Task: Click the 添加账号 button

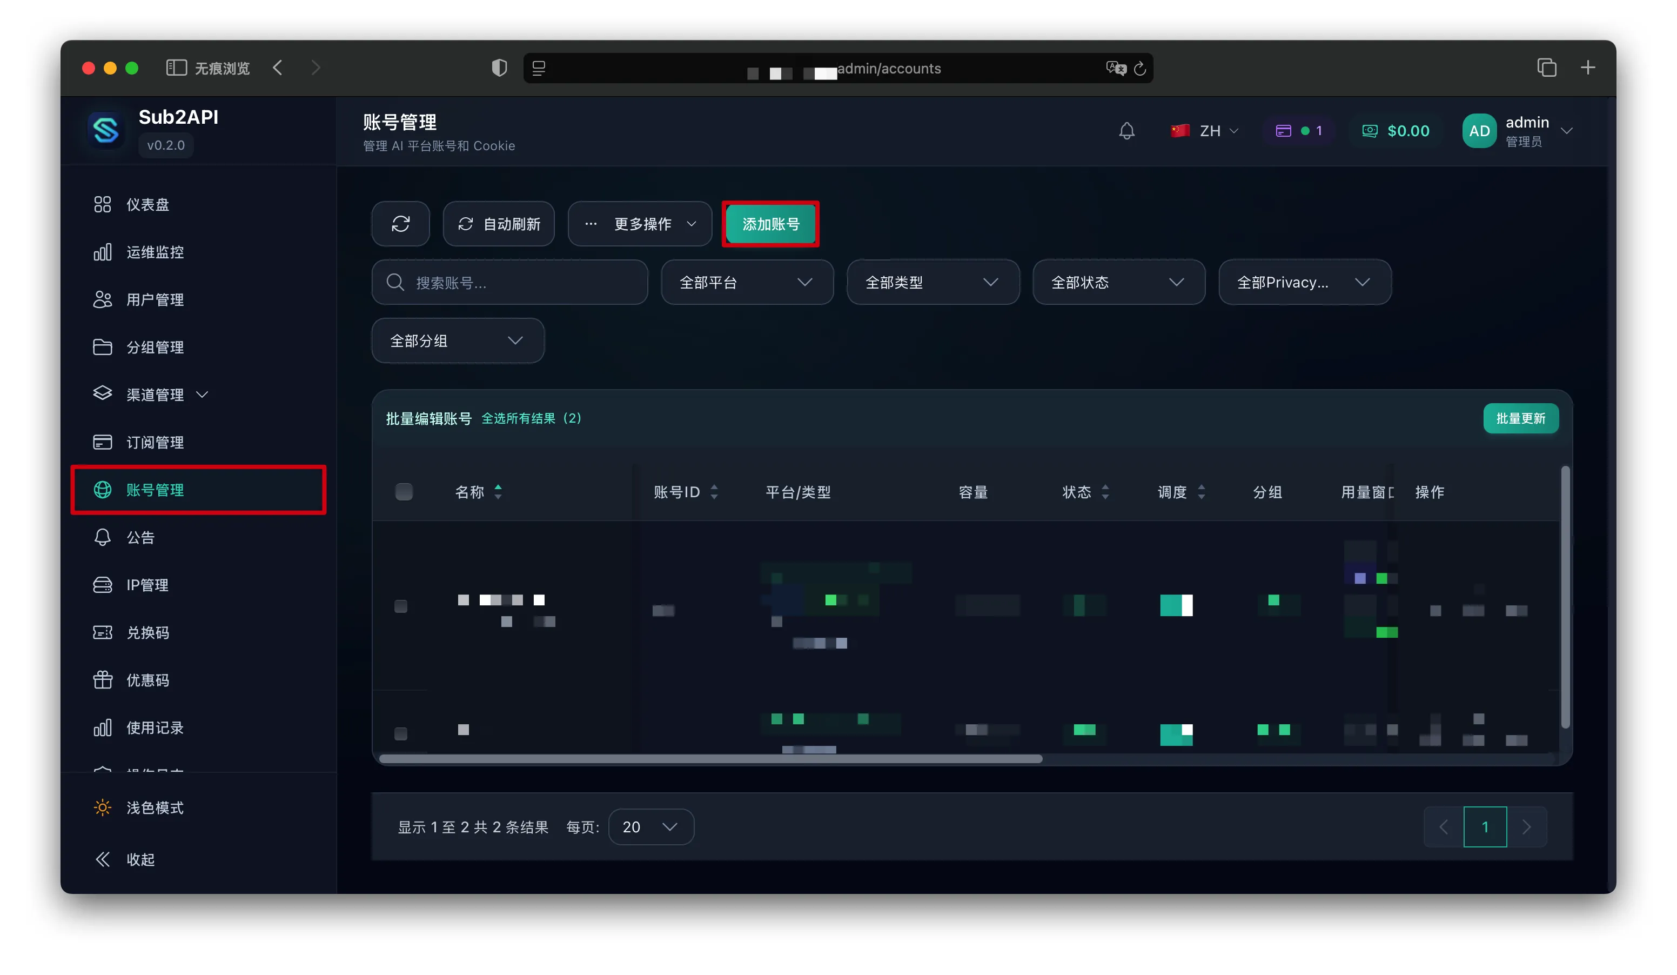Action: coord(770,224)
